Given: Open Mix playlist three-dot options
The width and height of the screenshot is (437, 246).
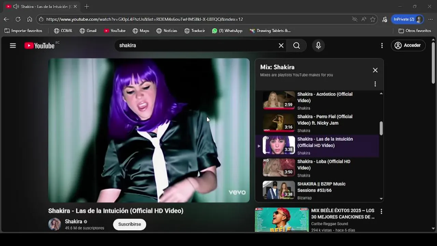Looking at the screenshot, I should point(375,84).
